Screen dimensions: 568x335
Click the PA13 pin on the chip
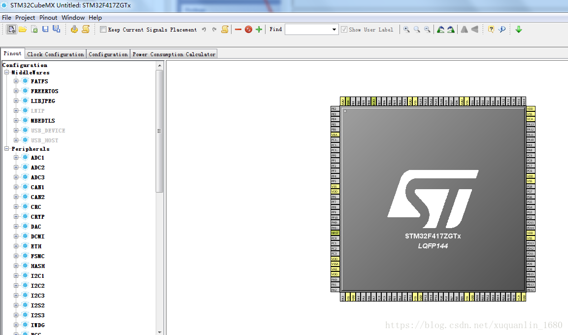point(531,124)
